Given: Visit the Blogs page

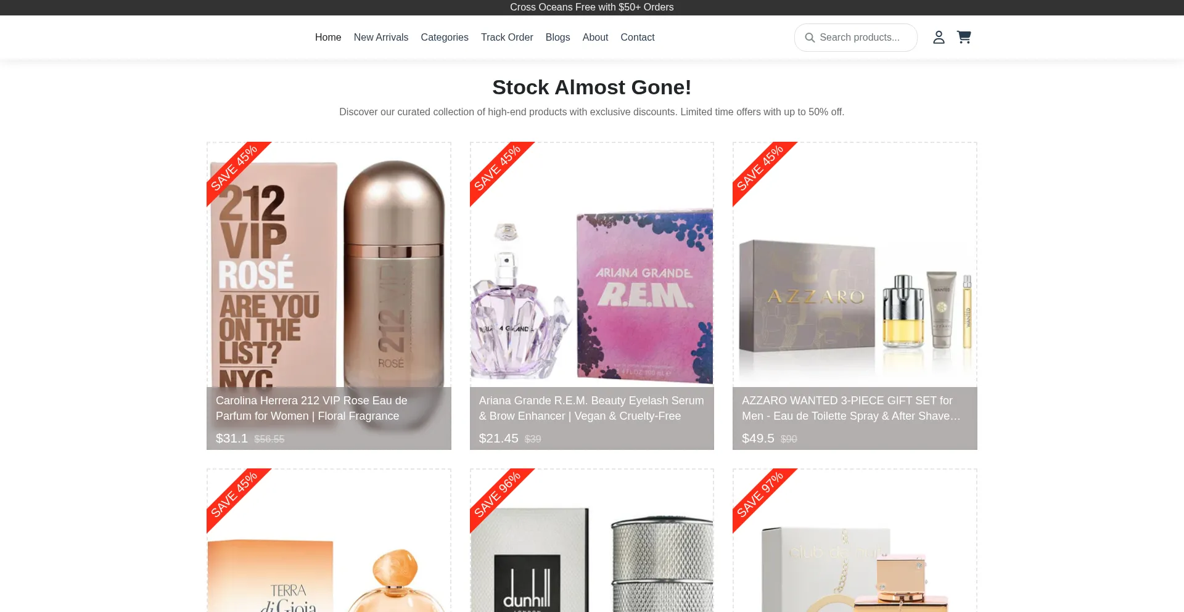Looking at the screenshot, I should (558, 38).
